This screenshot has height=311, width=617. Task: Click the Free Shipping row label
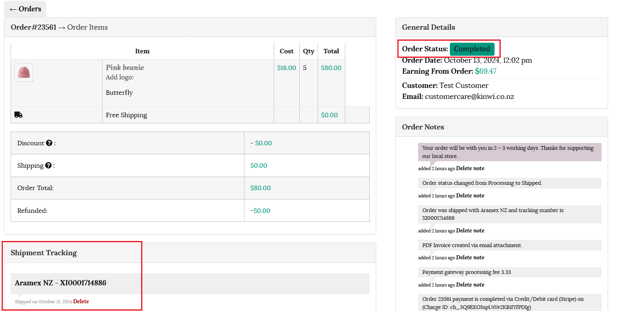click(126, 115)
